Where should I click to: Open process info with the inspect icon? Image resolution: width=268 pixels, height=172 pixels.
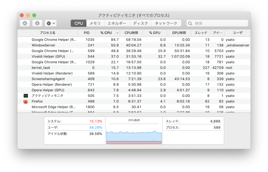pyautogui.click(x=37, y=23)
